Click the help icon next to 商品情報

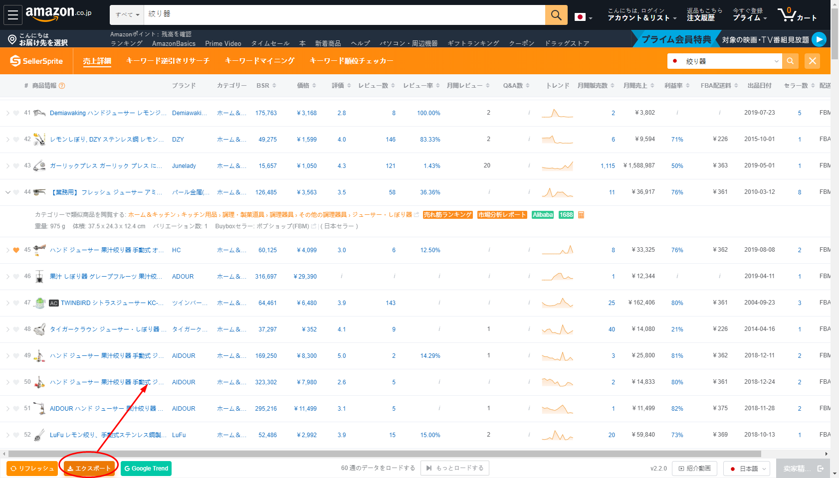(x=62, y=86)
